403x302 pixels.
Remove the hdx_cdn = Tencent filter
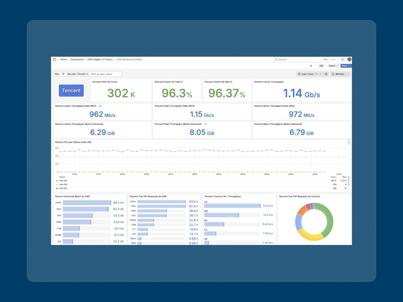[87, 74]
